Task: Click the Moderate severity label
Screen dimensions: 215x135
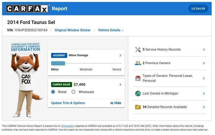Action: tap(86, 69)
